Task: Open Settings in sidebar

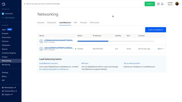Action: (x=5, y=73)
